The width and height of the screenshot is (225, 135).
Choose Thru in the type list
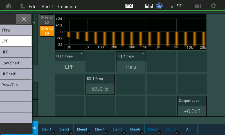[x=16, y=30]
